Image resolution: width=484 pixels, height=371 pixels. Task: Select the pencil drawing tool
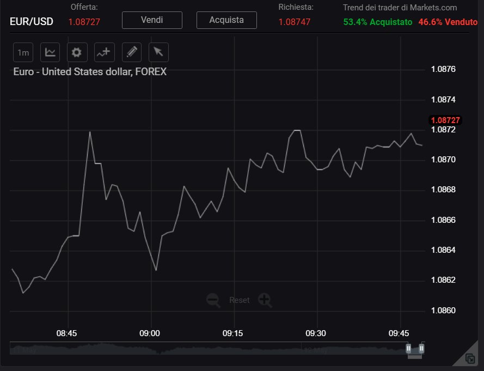132,52
